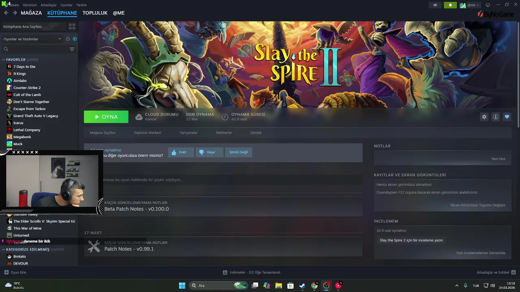
Task: Open Google Chrome from the taskbar
Action: click(x=314, y=286)
